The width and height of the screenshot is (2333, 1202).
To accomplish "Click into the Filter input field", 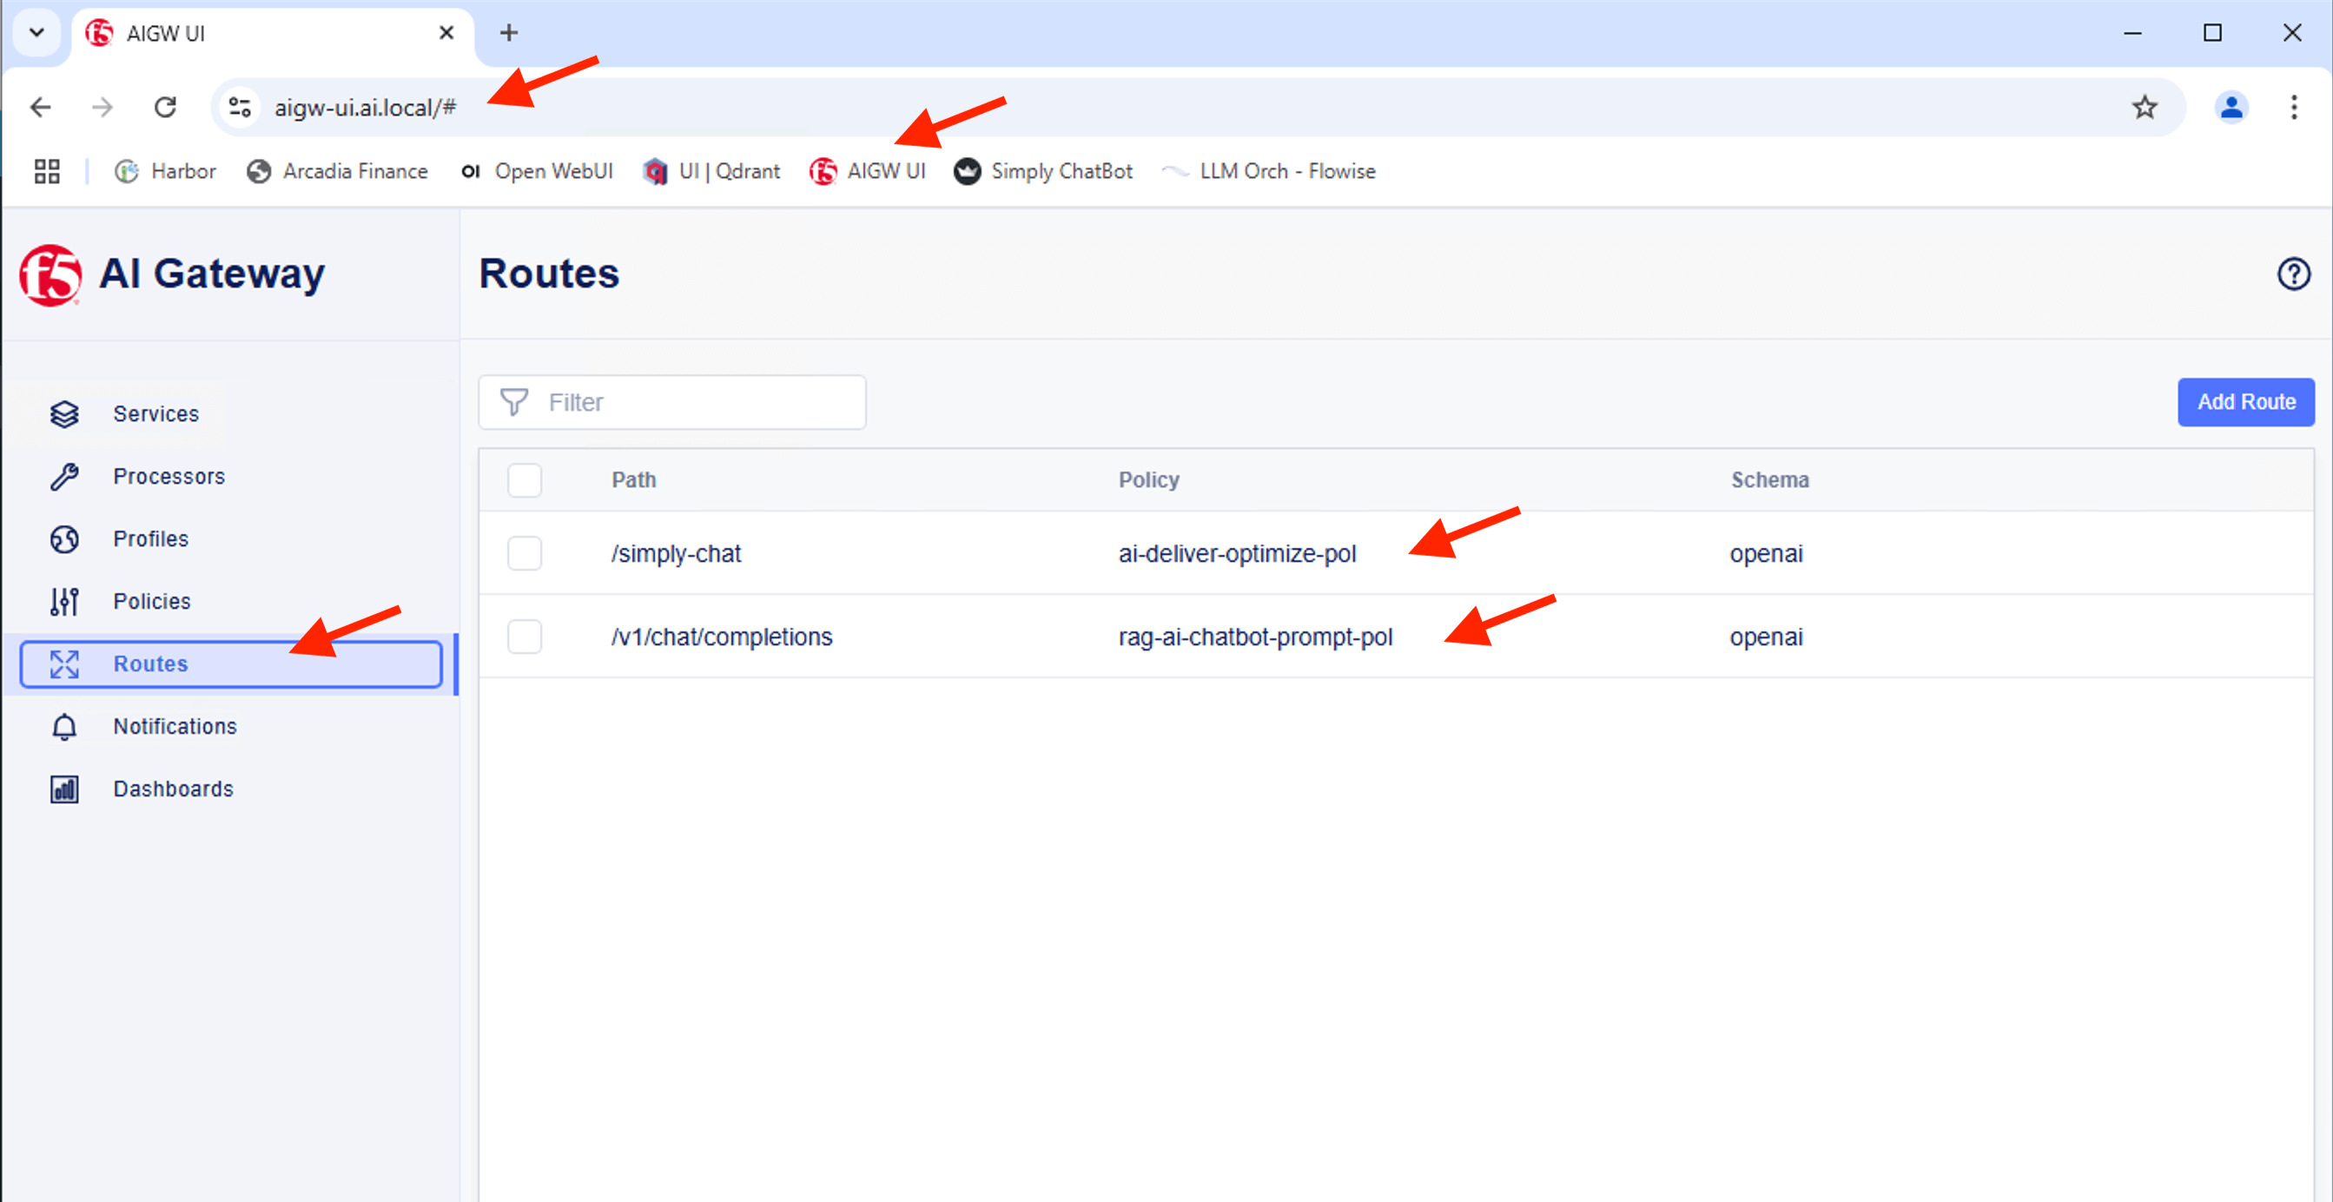I will point(688,402).
